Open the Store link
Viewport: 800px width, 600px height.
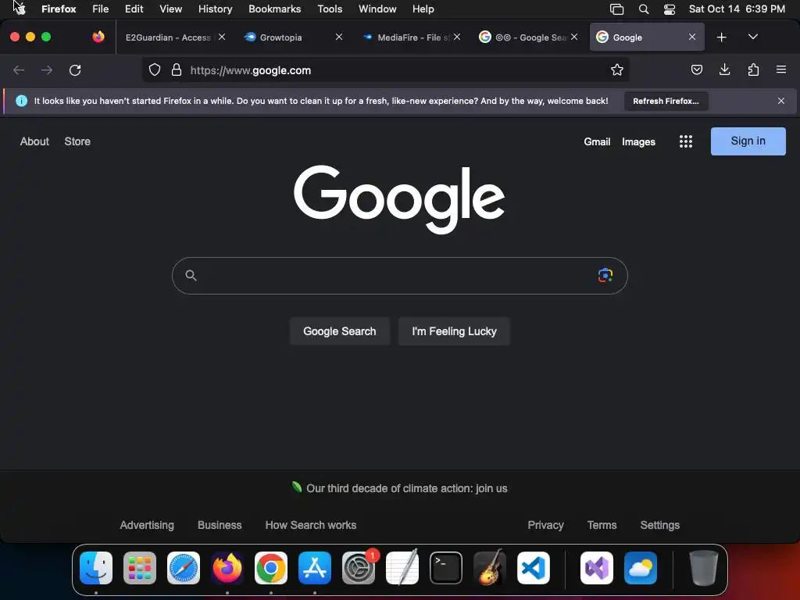[77, 141]
